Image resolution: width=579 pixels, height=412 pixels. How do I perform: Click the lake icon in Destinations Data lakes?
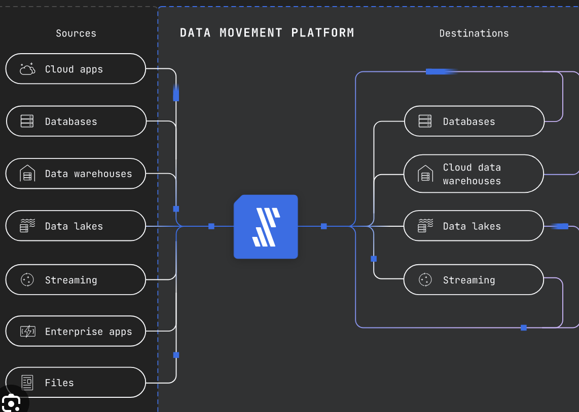[425, 226]
